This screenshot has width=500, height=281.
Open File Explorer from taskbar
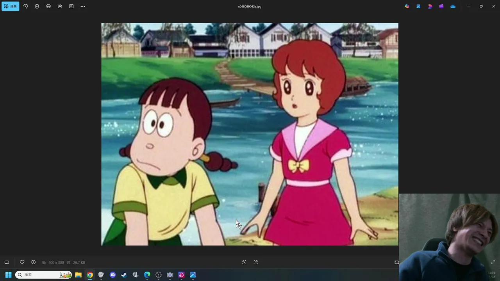point(78,275)
